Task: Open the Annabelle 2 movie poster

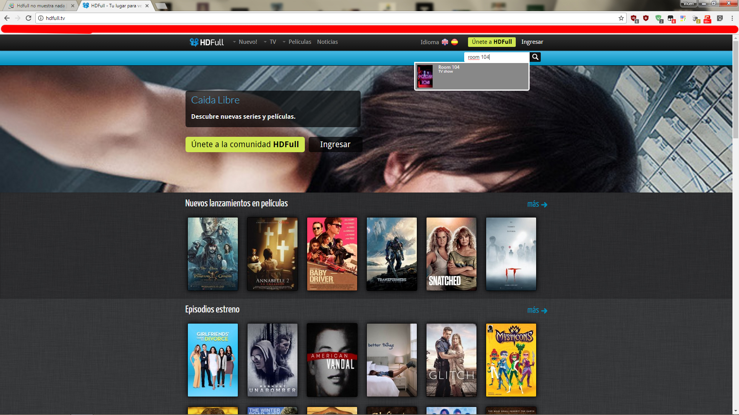Action: pyautogui.click(x=273, y=254)
